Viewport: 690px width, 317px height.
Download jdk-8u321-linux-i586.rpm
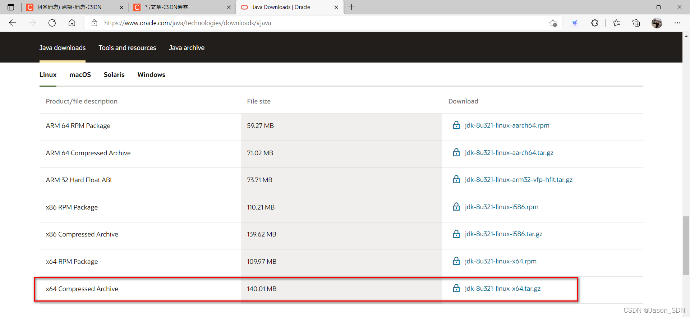click(502, 207)
